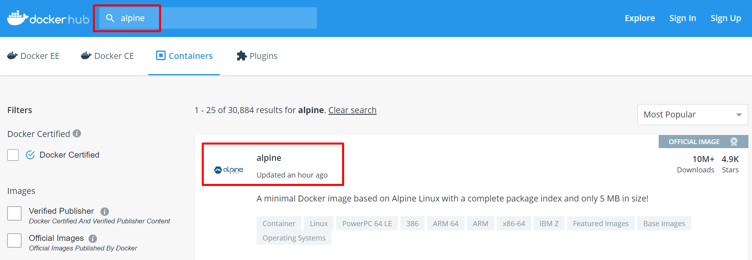Open the alpine repository title
752x260 pixels.
pyautogui.click(x=269, y=158)
